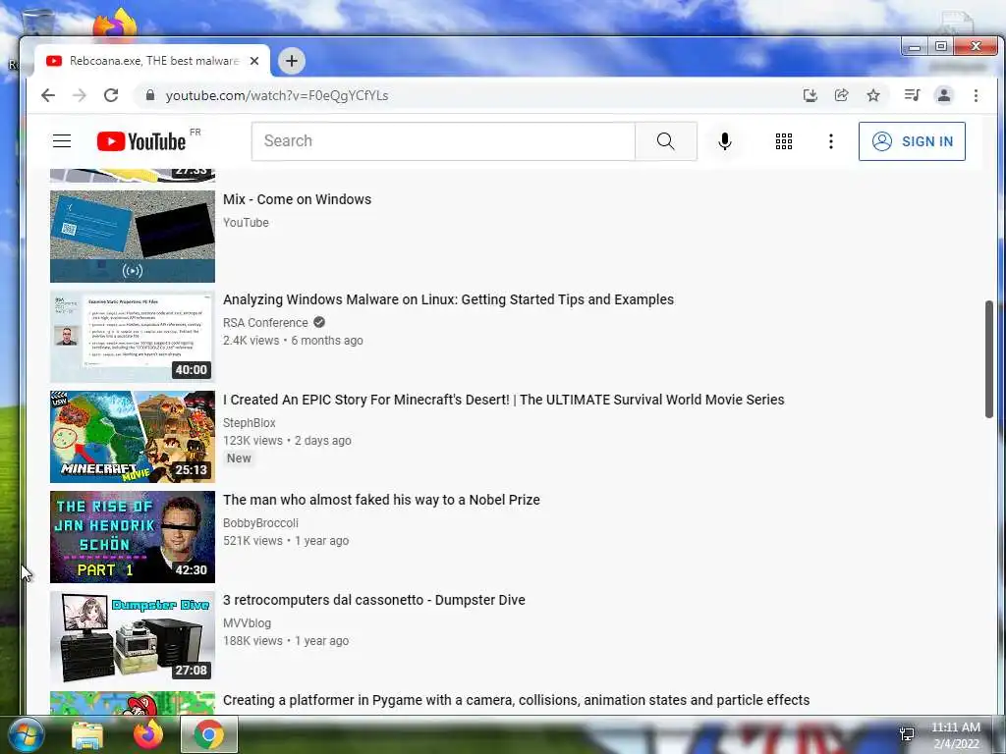1006x754 pixels.
Task: Focus the YouTube Search field
Action: pos(443,141)
